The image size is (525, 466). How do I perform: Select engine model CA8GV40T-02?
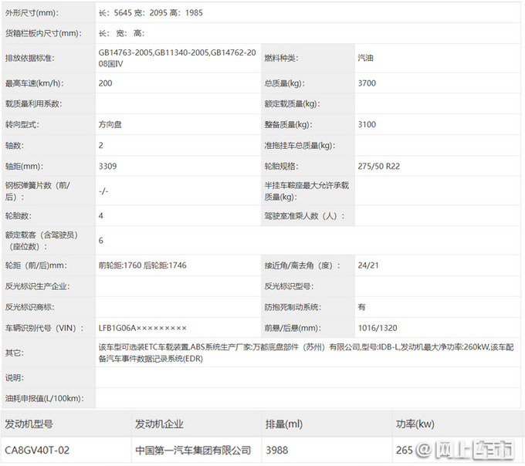(x=37, y=451)
